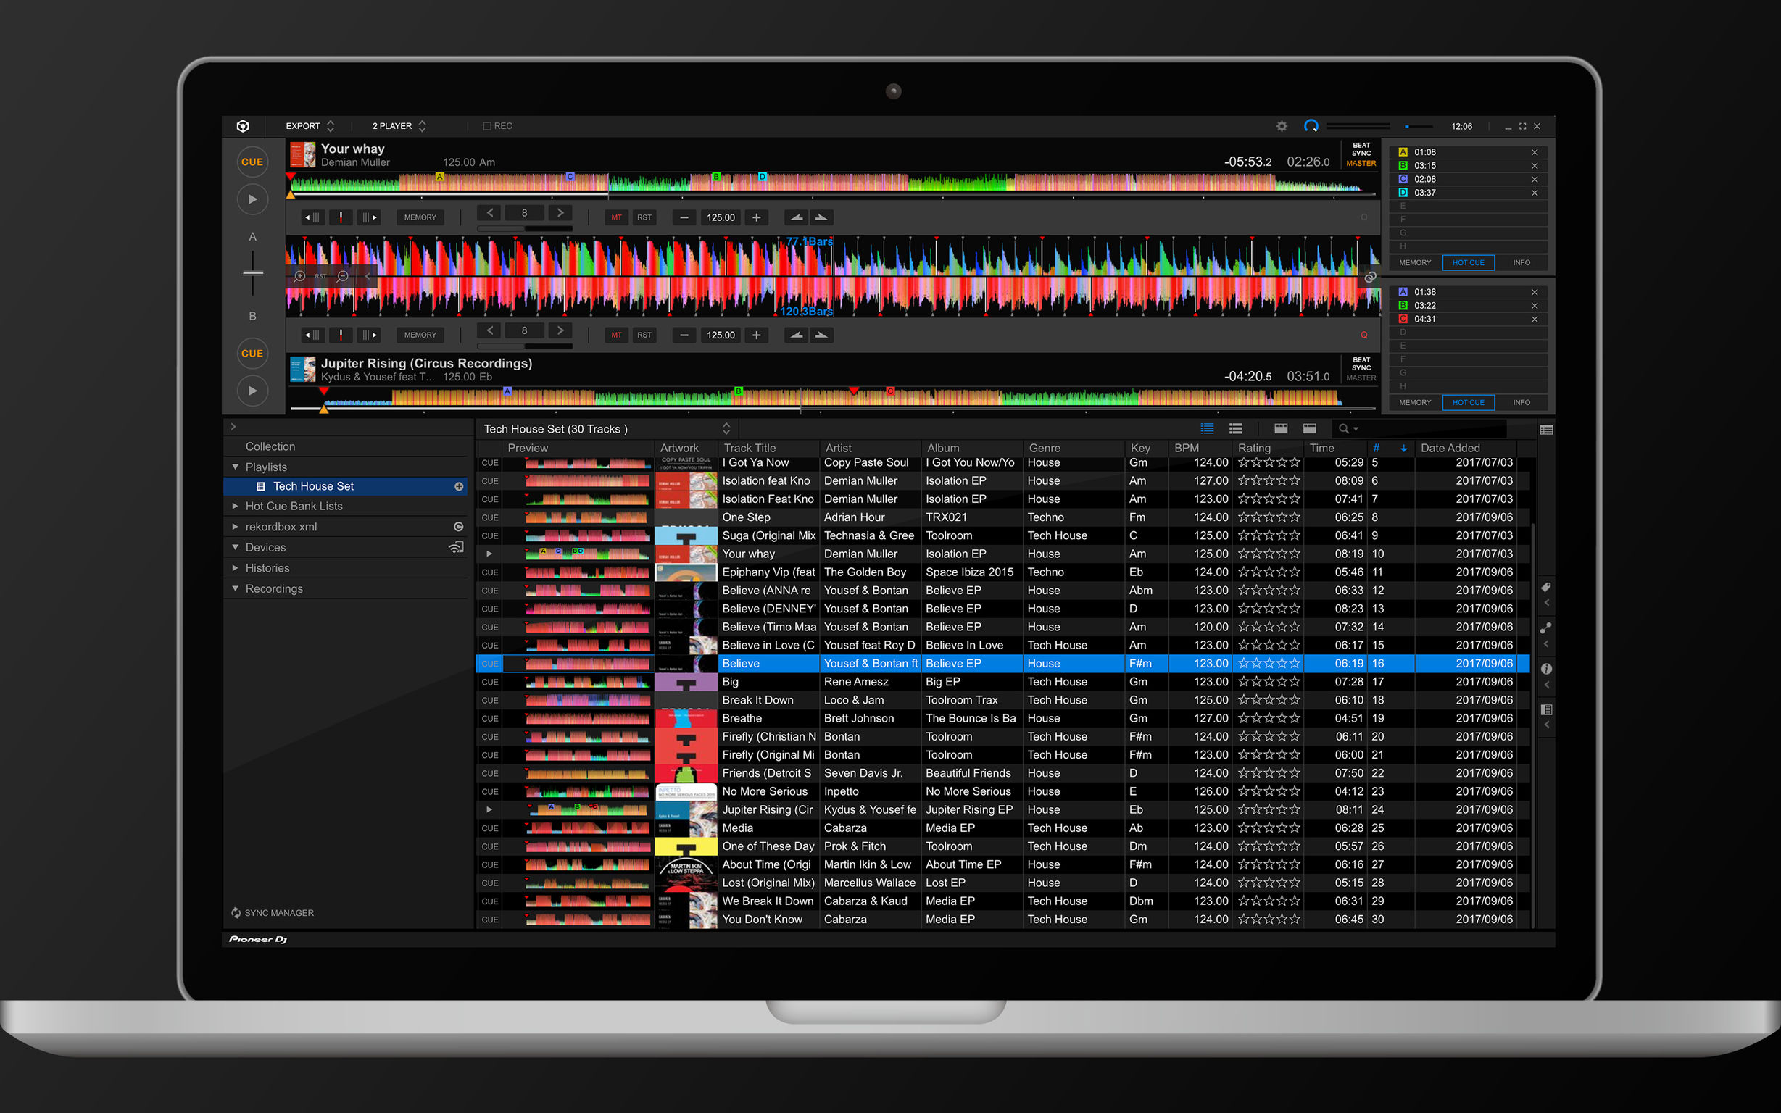Jump to previous cue on top deck
This screenshot has height=1113, width=1781.
pos(313,217)
